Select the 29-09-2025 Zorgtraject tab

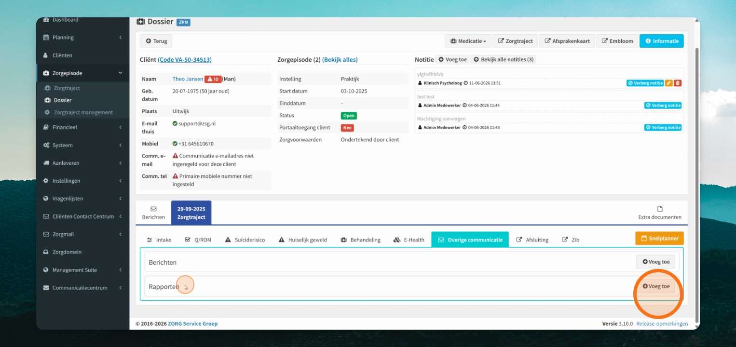tap(191, 213)
